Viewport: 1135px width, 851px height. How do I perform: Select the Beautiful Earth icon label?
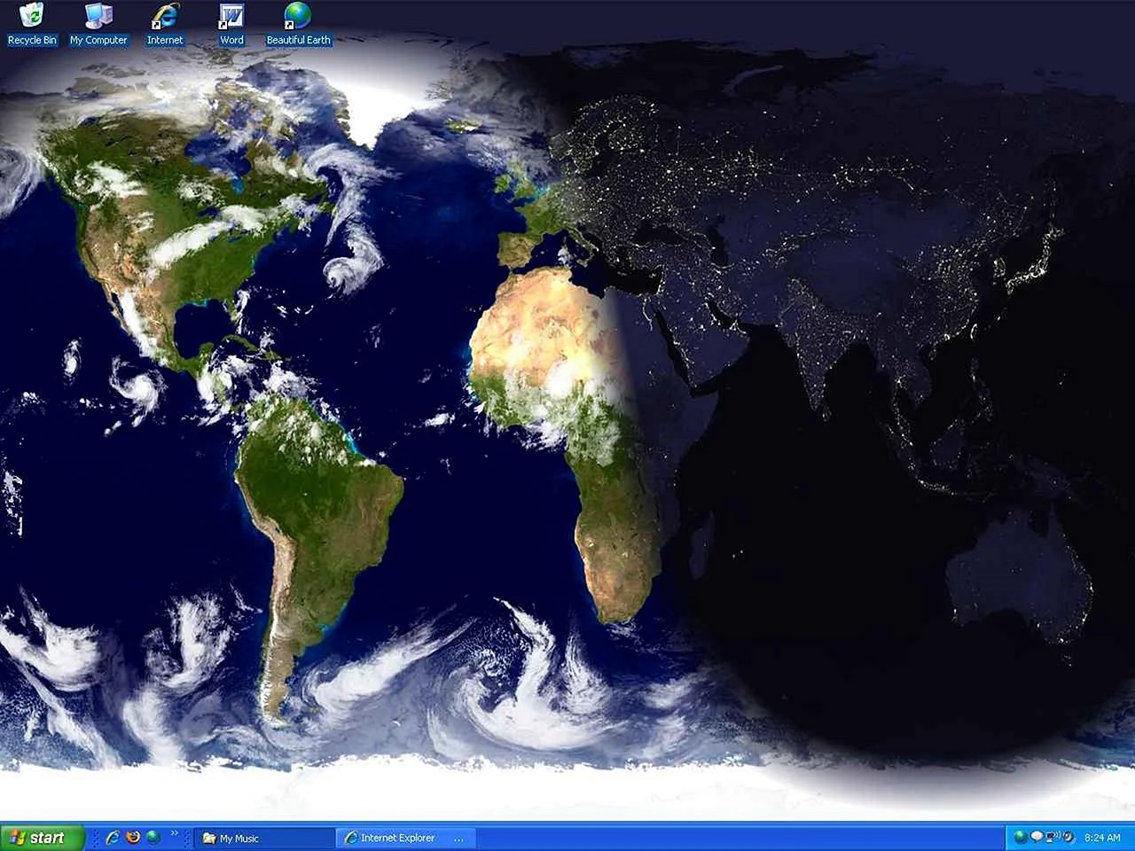click(x=297, y=39)
